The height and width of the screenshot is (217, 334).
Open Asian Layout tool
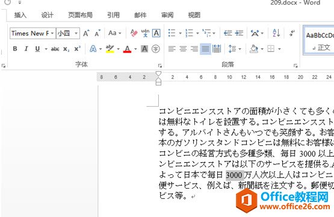pyautogui.click(x=255, y=33)
